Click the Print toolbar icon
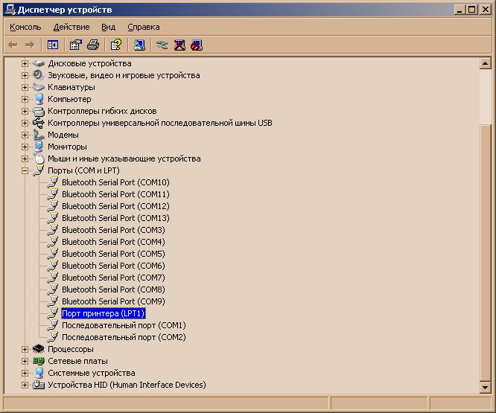This screenshot has height=413, width=496. 93,45
